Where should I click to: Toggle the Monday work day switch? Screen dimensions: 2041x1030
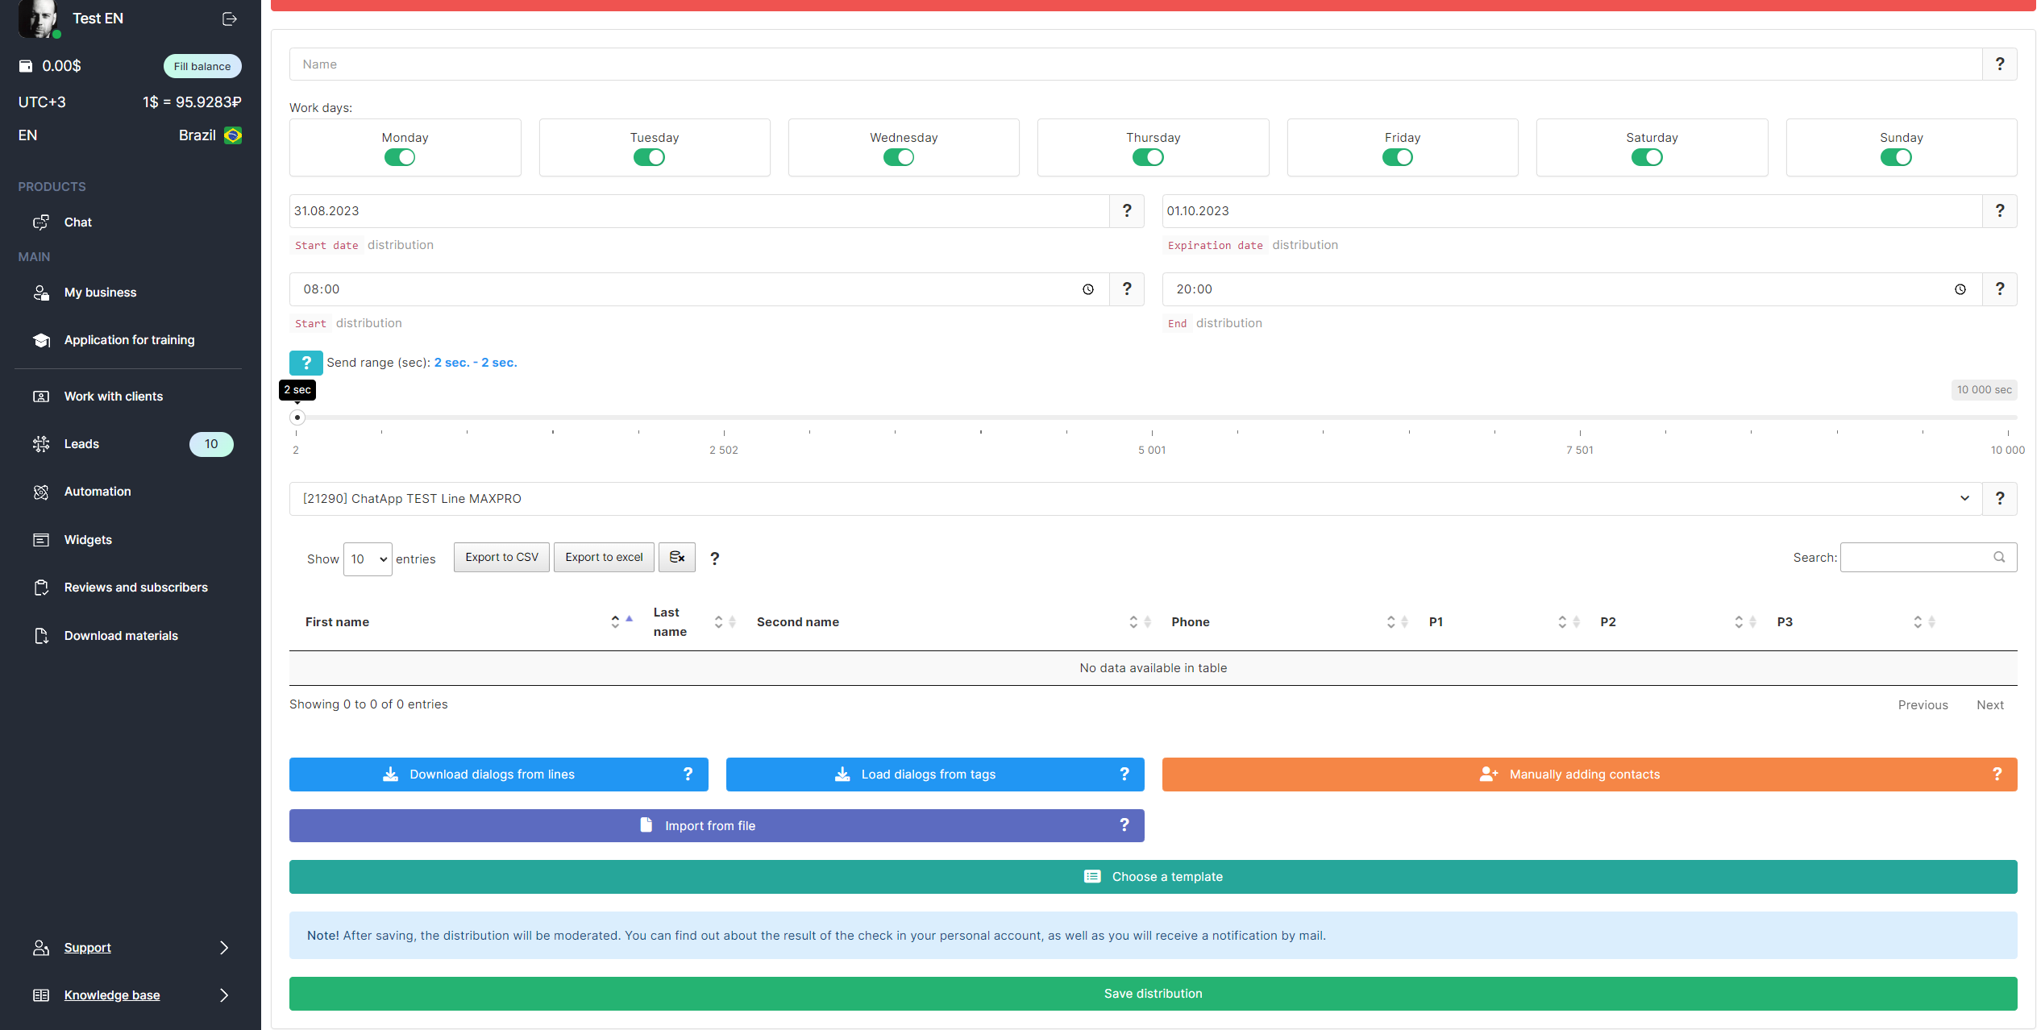click(400, 158)
